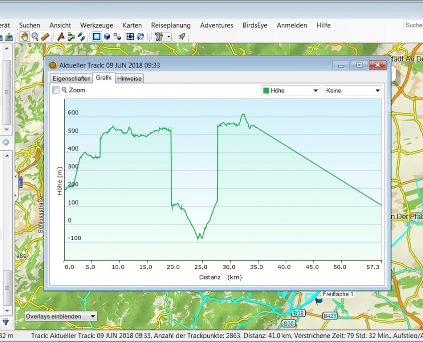Click the lower list's scroll-up arrow
423x342 pixels.
(7, 156)
